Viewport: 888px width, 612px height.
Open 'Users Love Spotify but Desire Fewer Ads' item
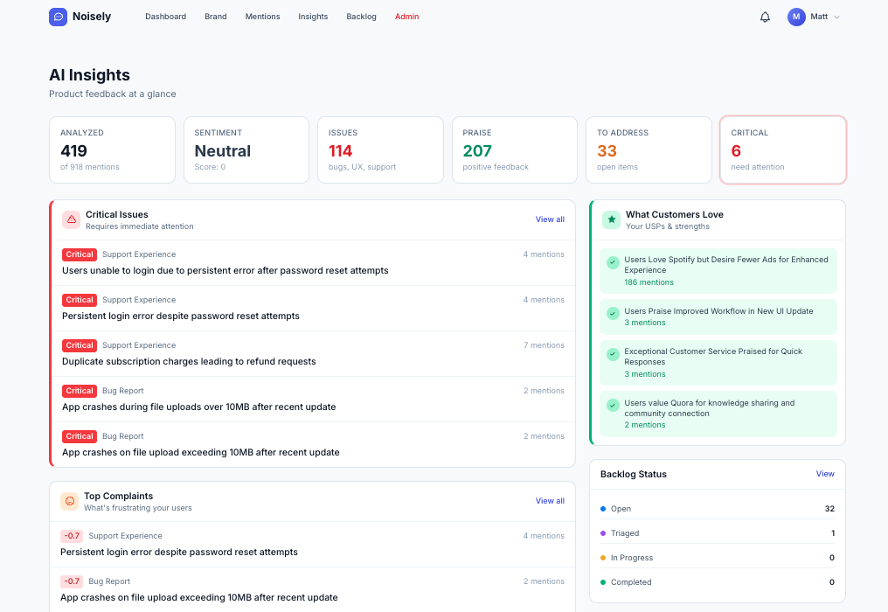click(718, 271)
